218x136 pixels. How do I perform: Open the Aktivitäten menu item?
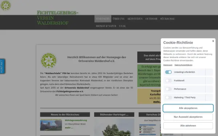tap(135, 19)
